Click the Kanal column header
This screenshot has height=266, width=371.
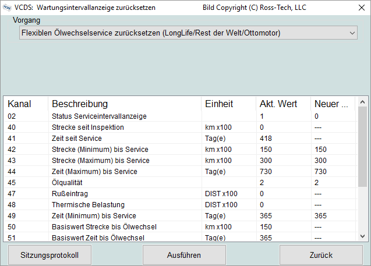click(x=19, y=104)
